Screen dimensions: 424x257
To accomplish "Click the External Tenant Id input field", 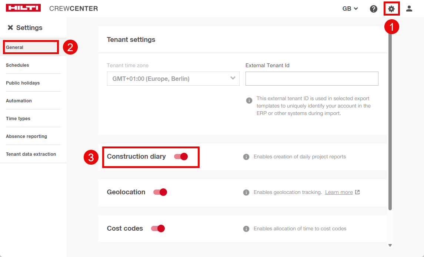I will pos(312,79).
